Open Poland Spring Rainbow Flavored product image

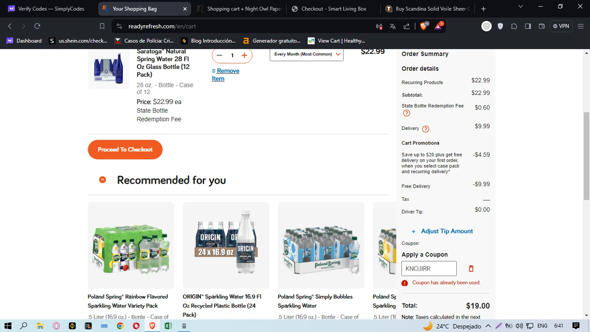[x=131, y=245]
